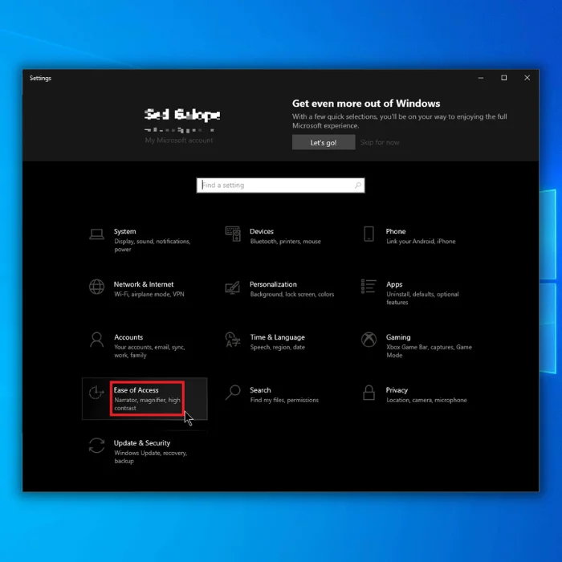Open My Microsoft account link
The image size is (562, 562).
pyautogui.click(x=179, y=140)
